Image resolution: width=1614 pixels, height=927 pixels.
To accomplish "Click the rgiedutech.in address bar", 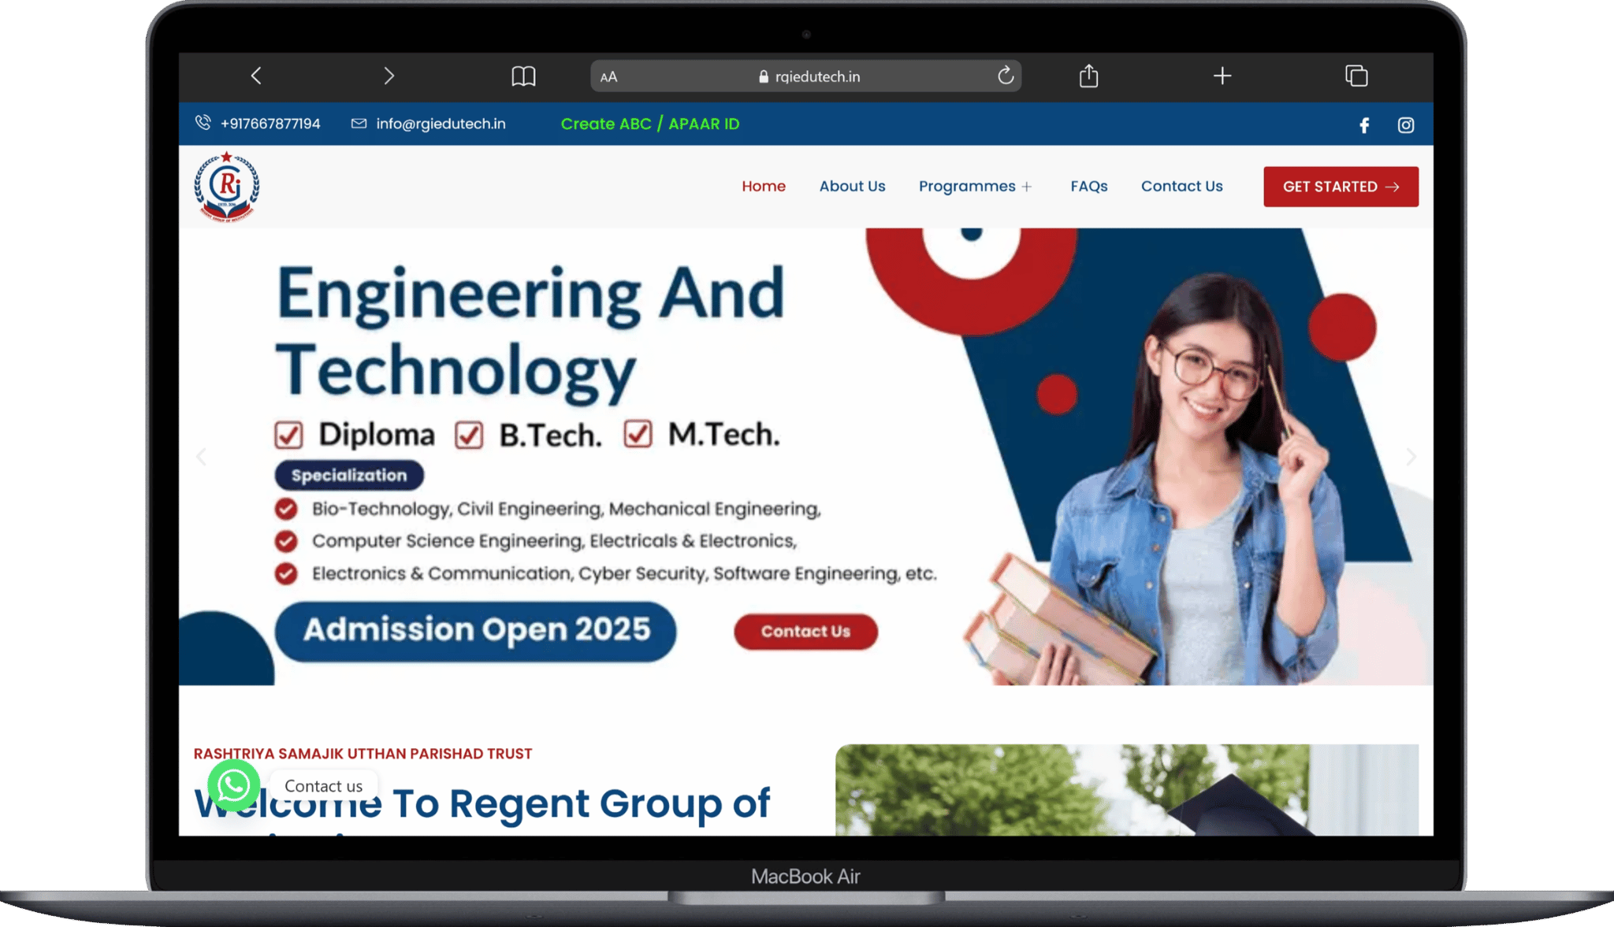I will pyautogui.click(x=806, y=76).
